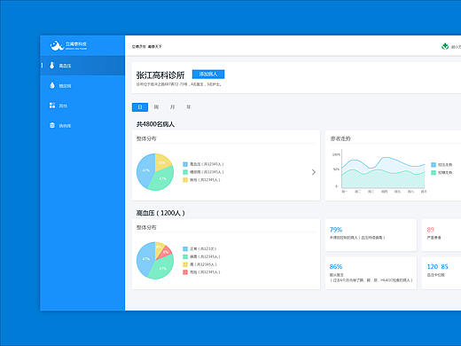Image resolution: width=461 pixels, height=346 pixels.
Task: Click the four-squares grid sidebar icon
Action: 52,106
